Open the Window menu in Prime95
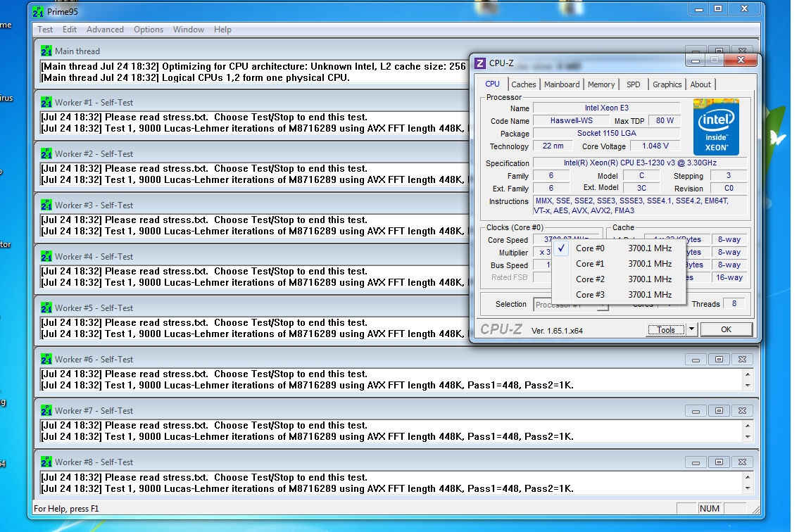811x532 pixels. [x=188, y=30]
